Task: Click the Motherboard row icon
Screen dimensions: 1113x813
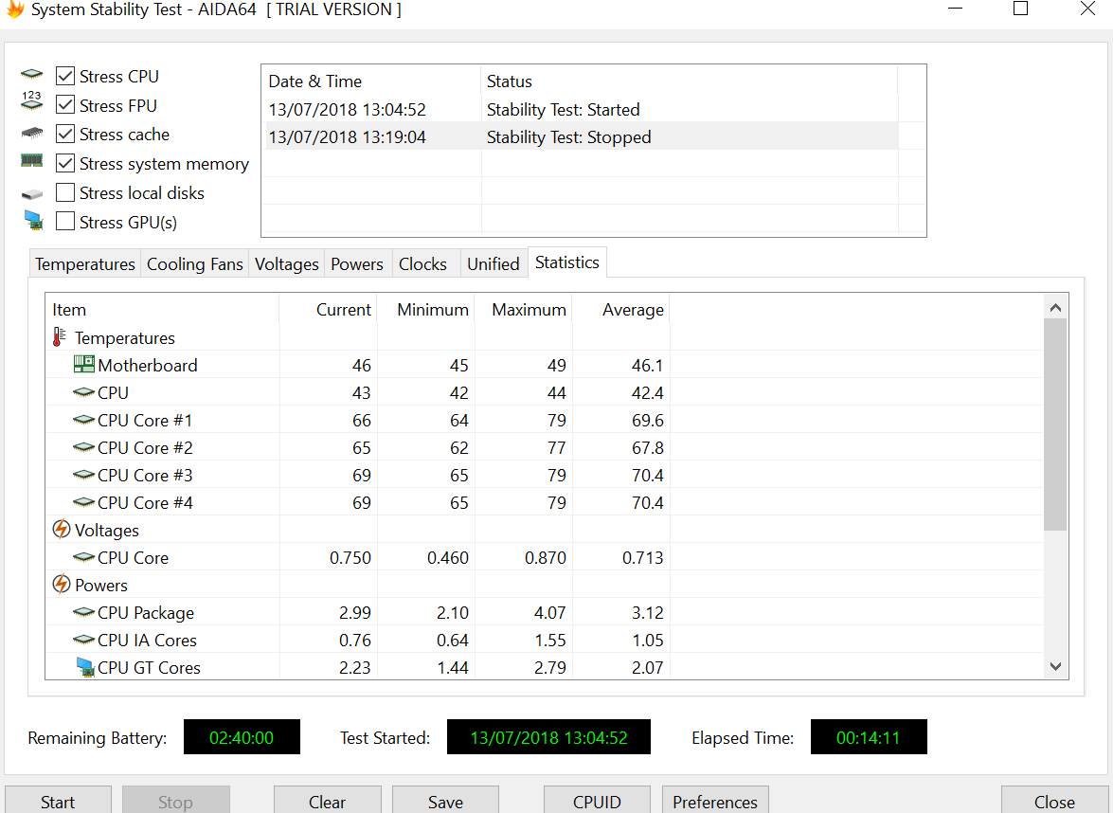Action: pos(83,364)
